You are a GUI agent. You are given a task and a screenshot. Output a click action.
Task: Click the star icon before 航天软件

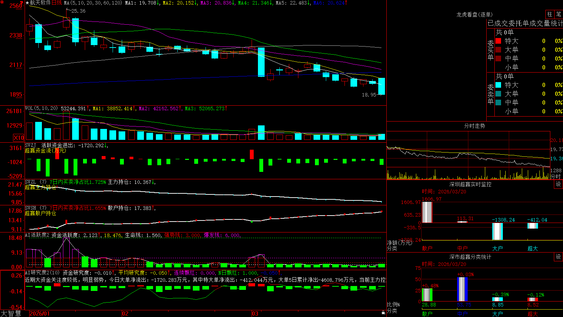pyautogui.click(x=27, y=3)
